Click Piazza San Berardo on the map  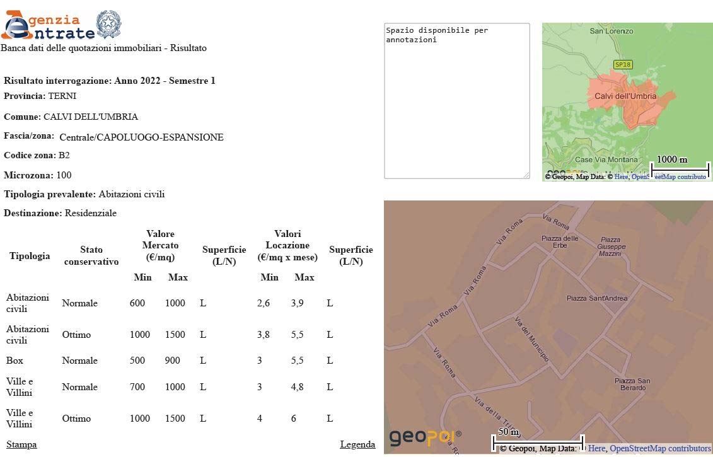(x=632, y=384)
